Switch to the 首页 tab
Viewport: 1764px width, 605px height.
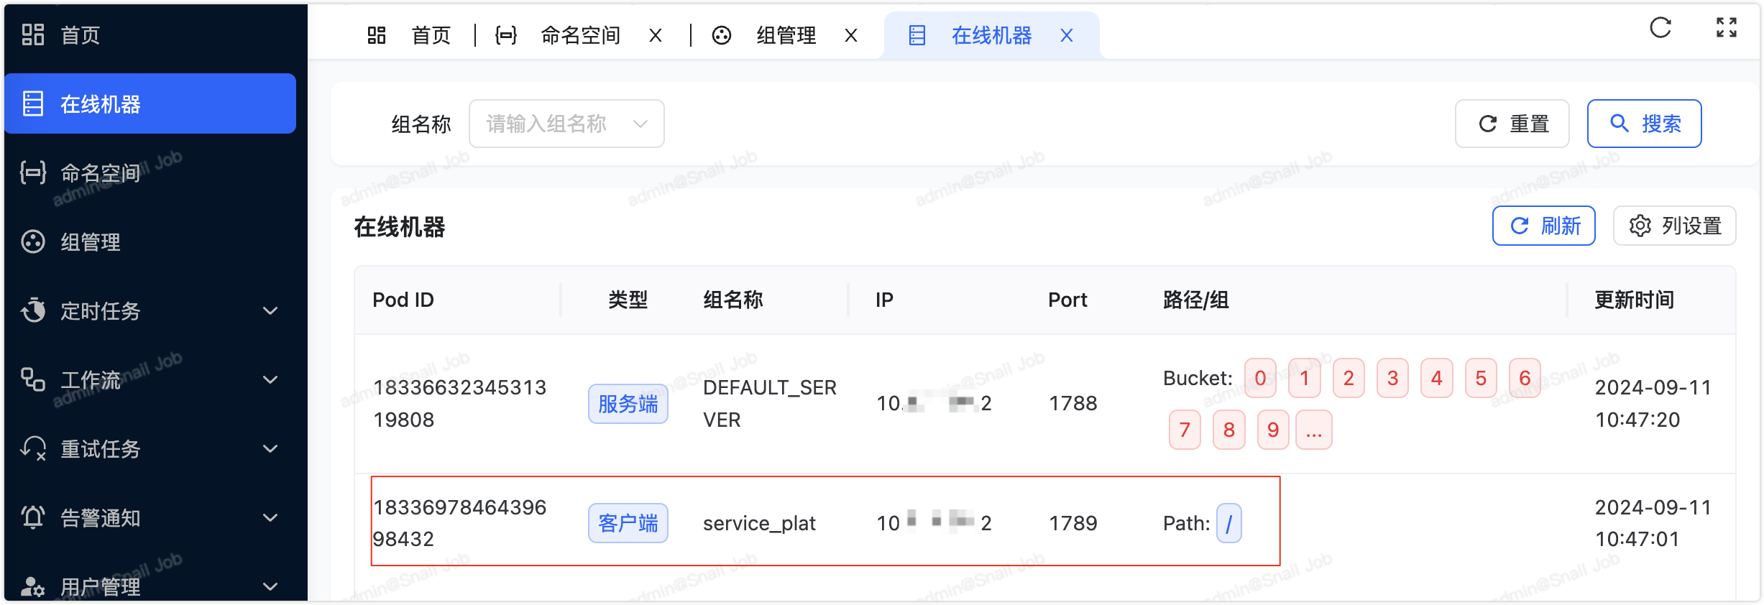(x=430, y=35)
